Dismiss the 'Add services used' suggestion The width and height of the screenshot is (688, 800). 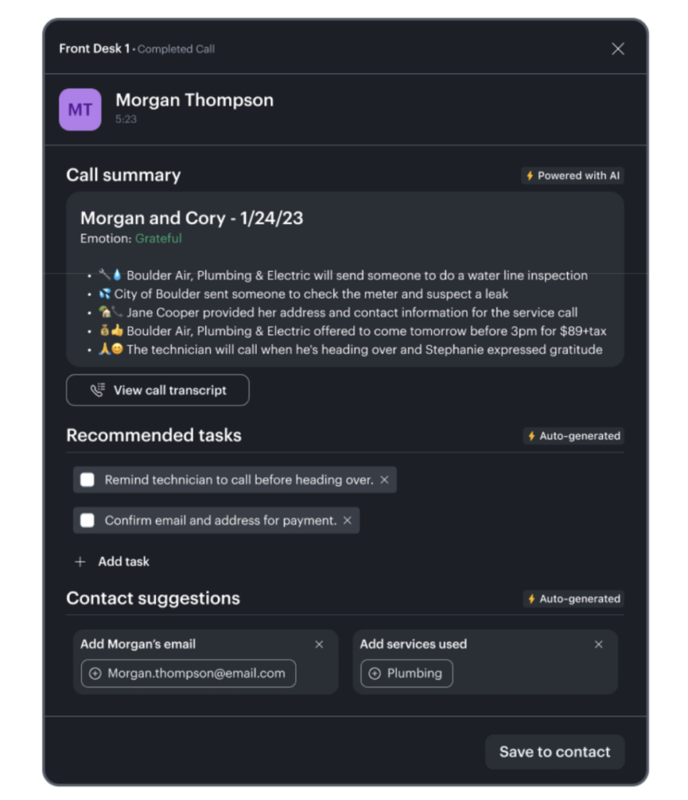click(x=598, y=645)
